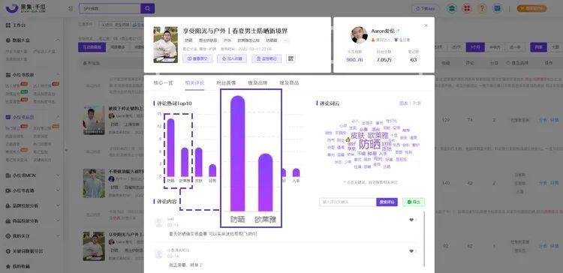Click the 入手 bar in Top10 chart
Viewport: 563px width, 273px height.
point(296,172)
